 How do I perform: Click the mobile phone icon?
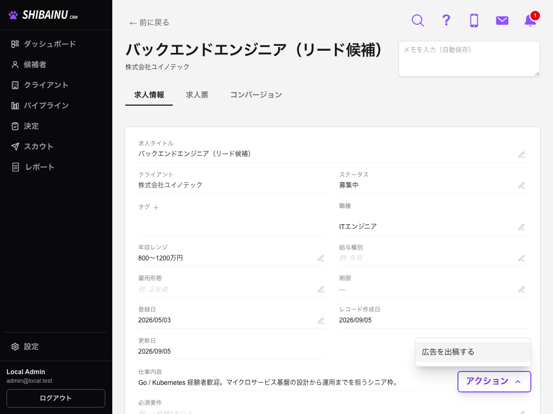474,20
